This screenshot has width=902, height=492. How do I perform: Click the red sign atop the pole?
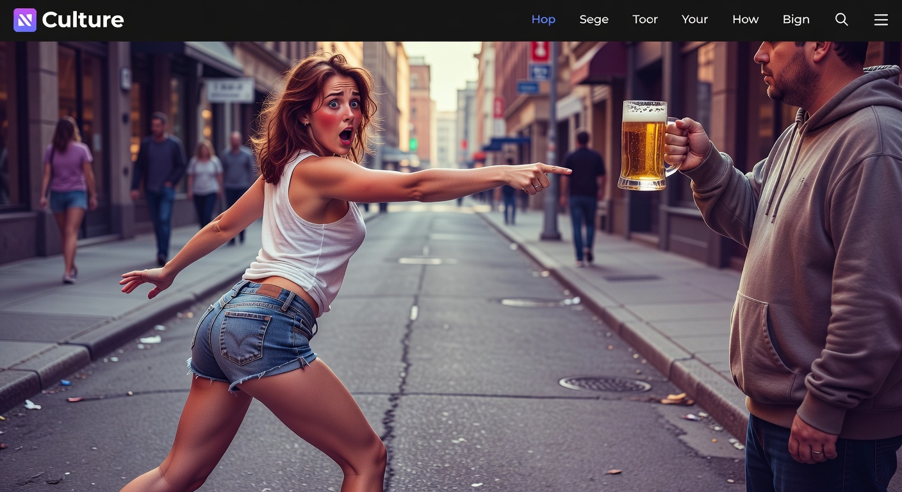click(539, 52)
